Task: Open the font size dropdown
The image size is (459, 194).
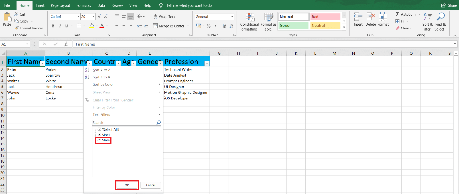Action: pos(93,17)
